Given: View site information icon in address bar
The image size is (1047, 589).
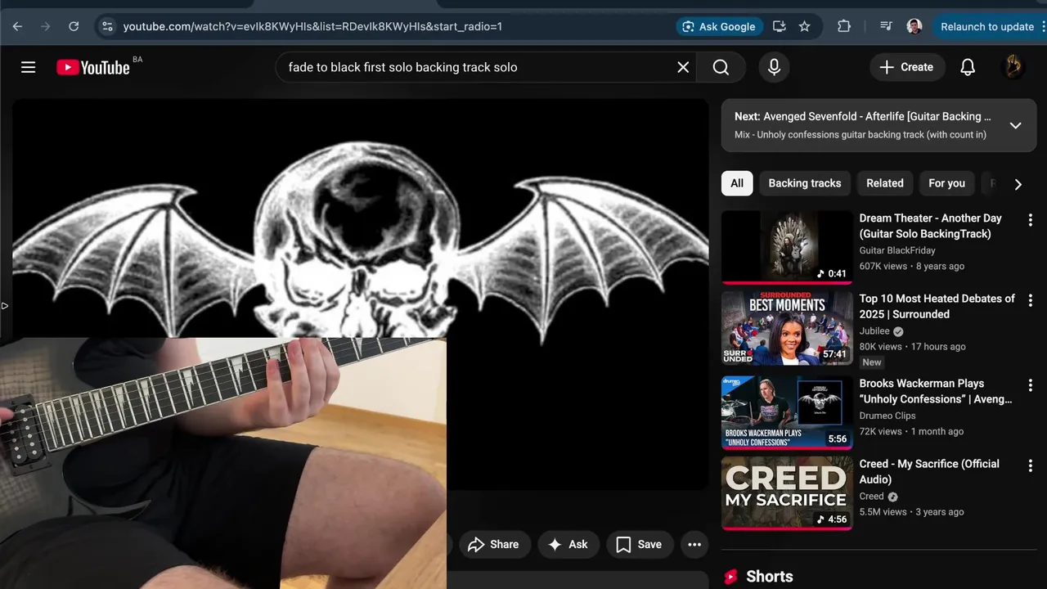Looking at the screenshot, I should (107, 26).
